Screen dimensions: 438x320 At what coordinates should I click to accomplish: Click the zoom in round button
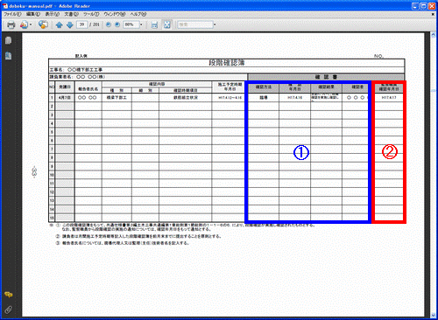pyautogui.click(x=117, y=24)
